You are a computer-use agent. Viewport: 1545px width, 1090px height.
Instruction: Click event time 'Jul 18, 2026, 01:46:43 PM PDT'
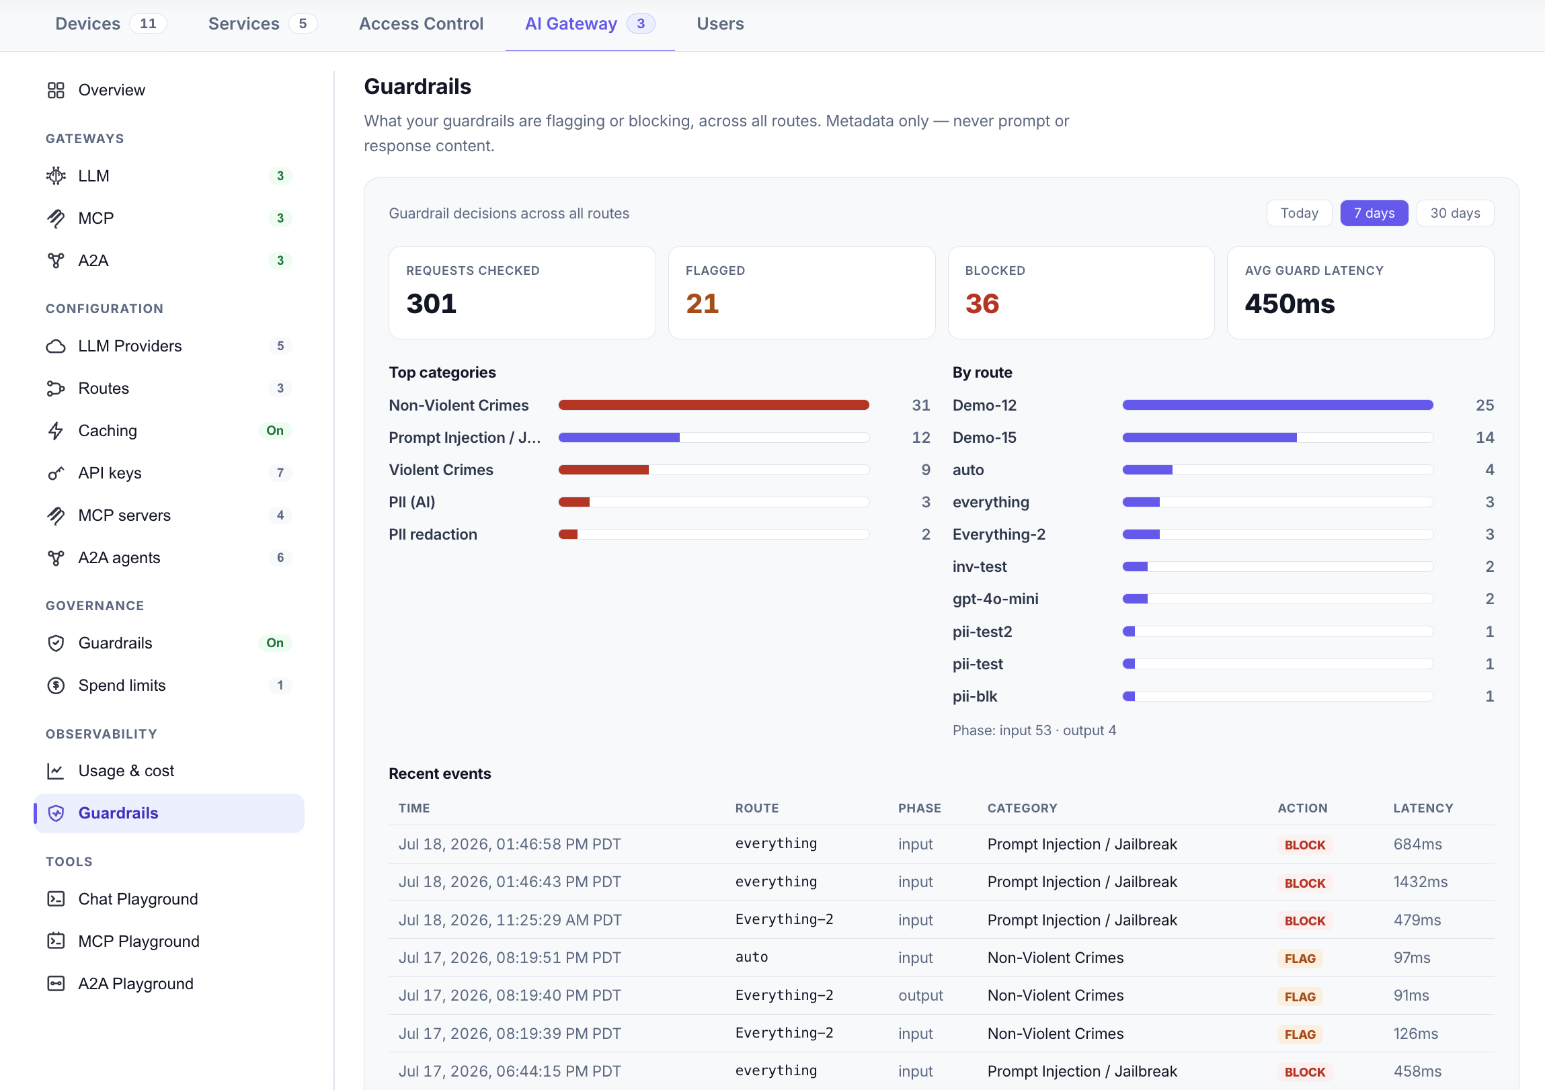coord(510,882)
